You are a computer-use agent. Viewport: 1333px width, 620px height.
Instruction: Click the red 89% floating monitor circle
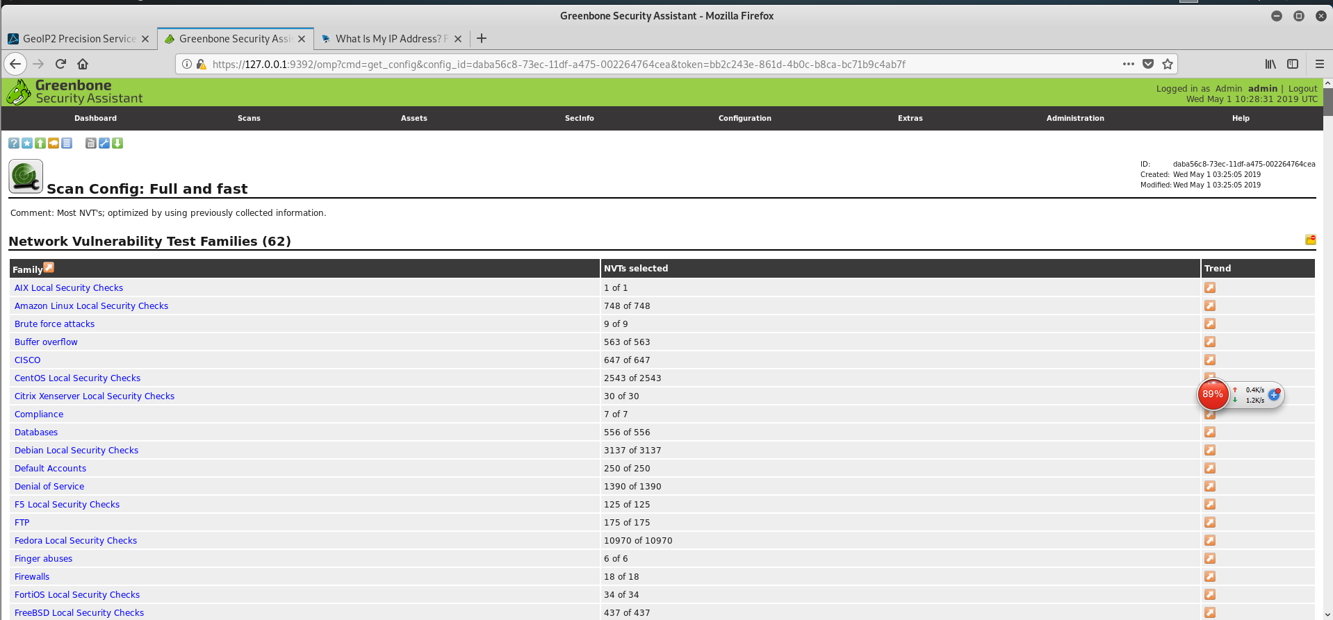(1213, 394)
